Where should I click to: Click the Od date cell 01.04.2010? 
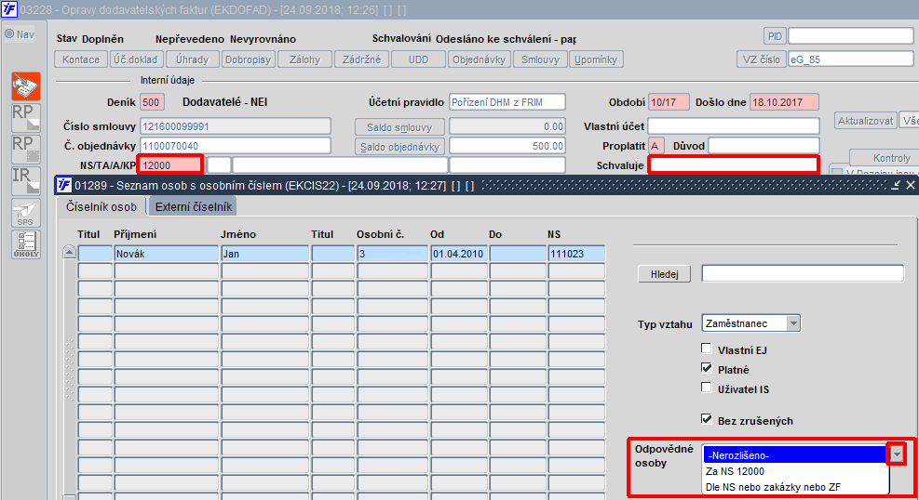pos(459,254)
